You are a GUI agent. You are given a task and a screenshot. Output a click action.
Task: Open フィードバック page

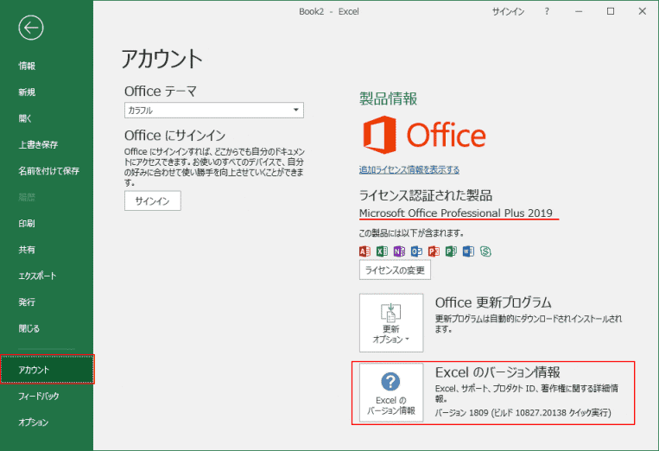point(39,396)
